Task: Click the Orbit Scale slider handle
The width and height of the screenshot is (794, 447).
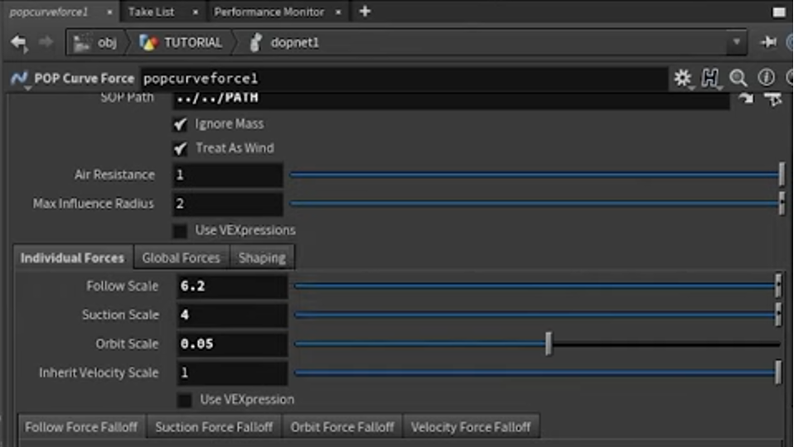Action: [549, 344]
